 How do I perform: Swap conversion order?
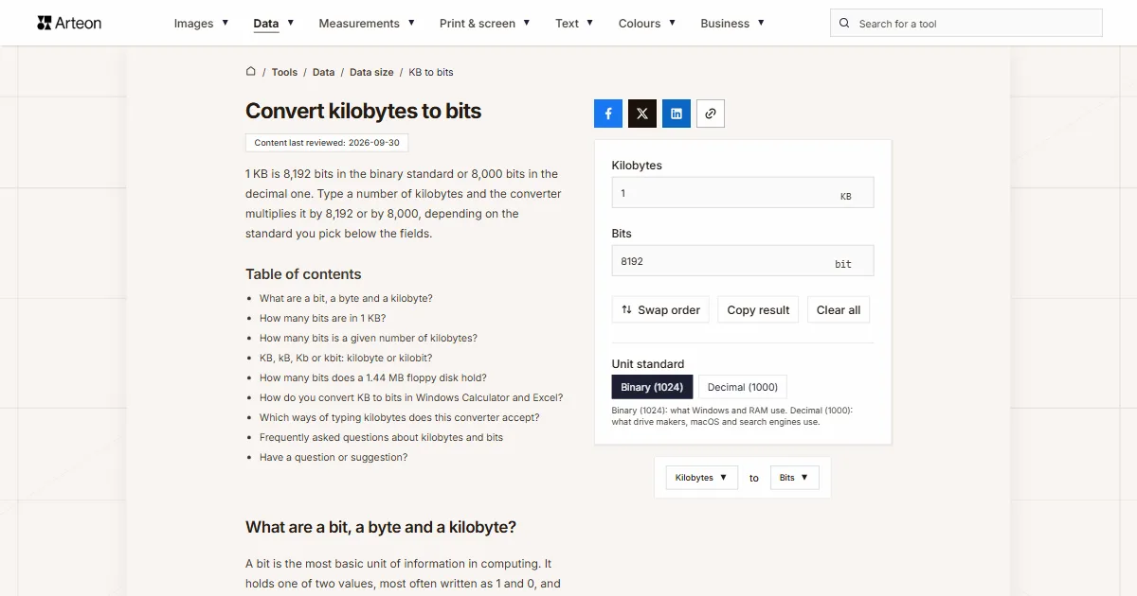click(x=660, y=310)
